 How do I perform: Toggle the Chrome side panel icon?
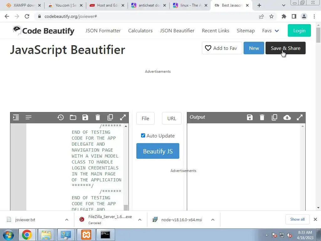[294, 16]
